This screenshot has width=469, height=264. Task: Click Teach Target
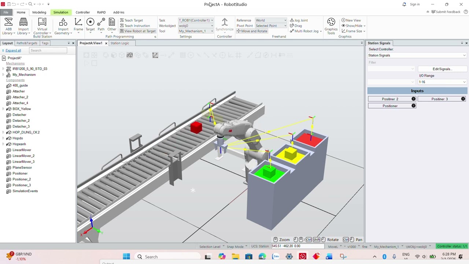click(132, 21)
